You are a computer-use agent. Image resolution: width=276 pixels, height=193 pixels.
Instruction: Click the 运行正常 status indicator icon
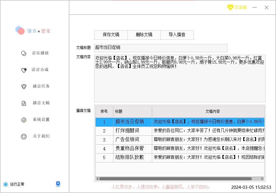[x=6, y=184]
